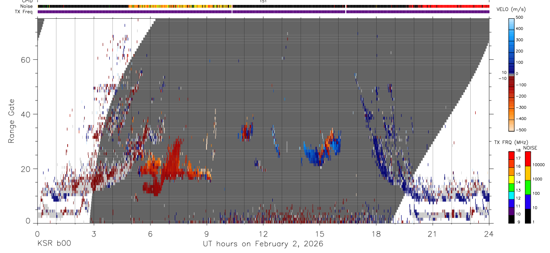Click the velocity scale label '−200'
Screen dimensions: 550x253
[521, 96]
